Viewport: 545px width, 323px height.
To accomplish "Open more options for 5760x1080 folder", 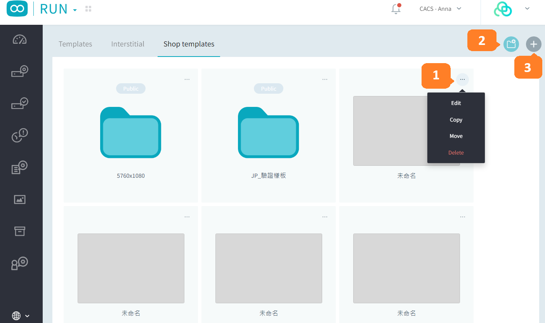I will click(x=187, y=79).
